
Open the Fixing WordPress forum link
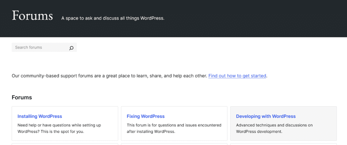(146, 116)
